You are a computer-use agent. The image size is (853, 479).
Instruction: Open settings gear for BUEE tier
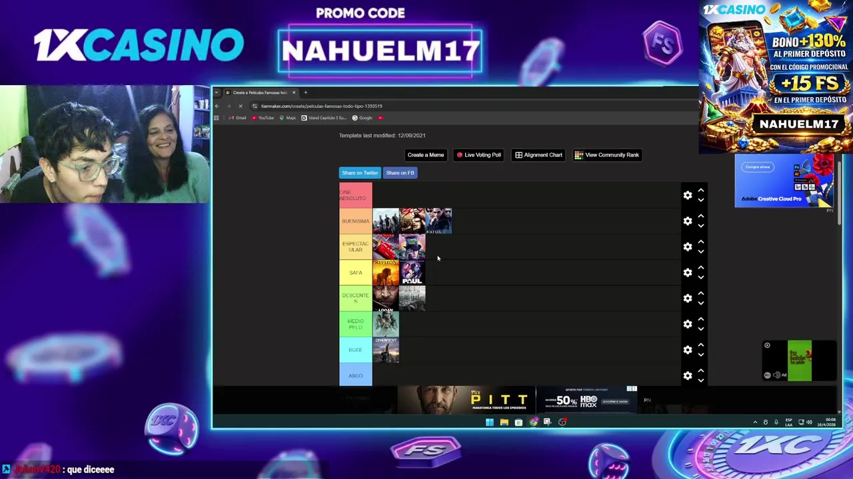687,350
